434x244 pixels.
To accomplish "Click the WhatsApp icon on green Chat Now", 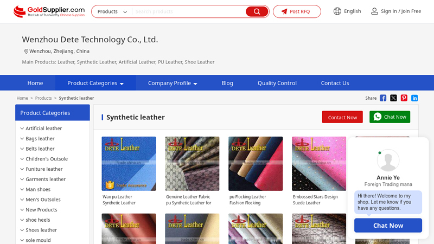I will pos(377,117).
